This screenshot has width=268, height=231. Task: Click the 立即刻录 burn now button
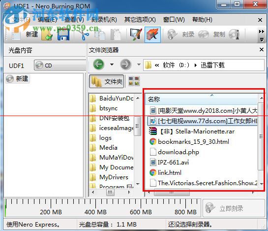(x=234, y=208)
